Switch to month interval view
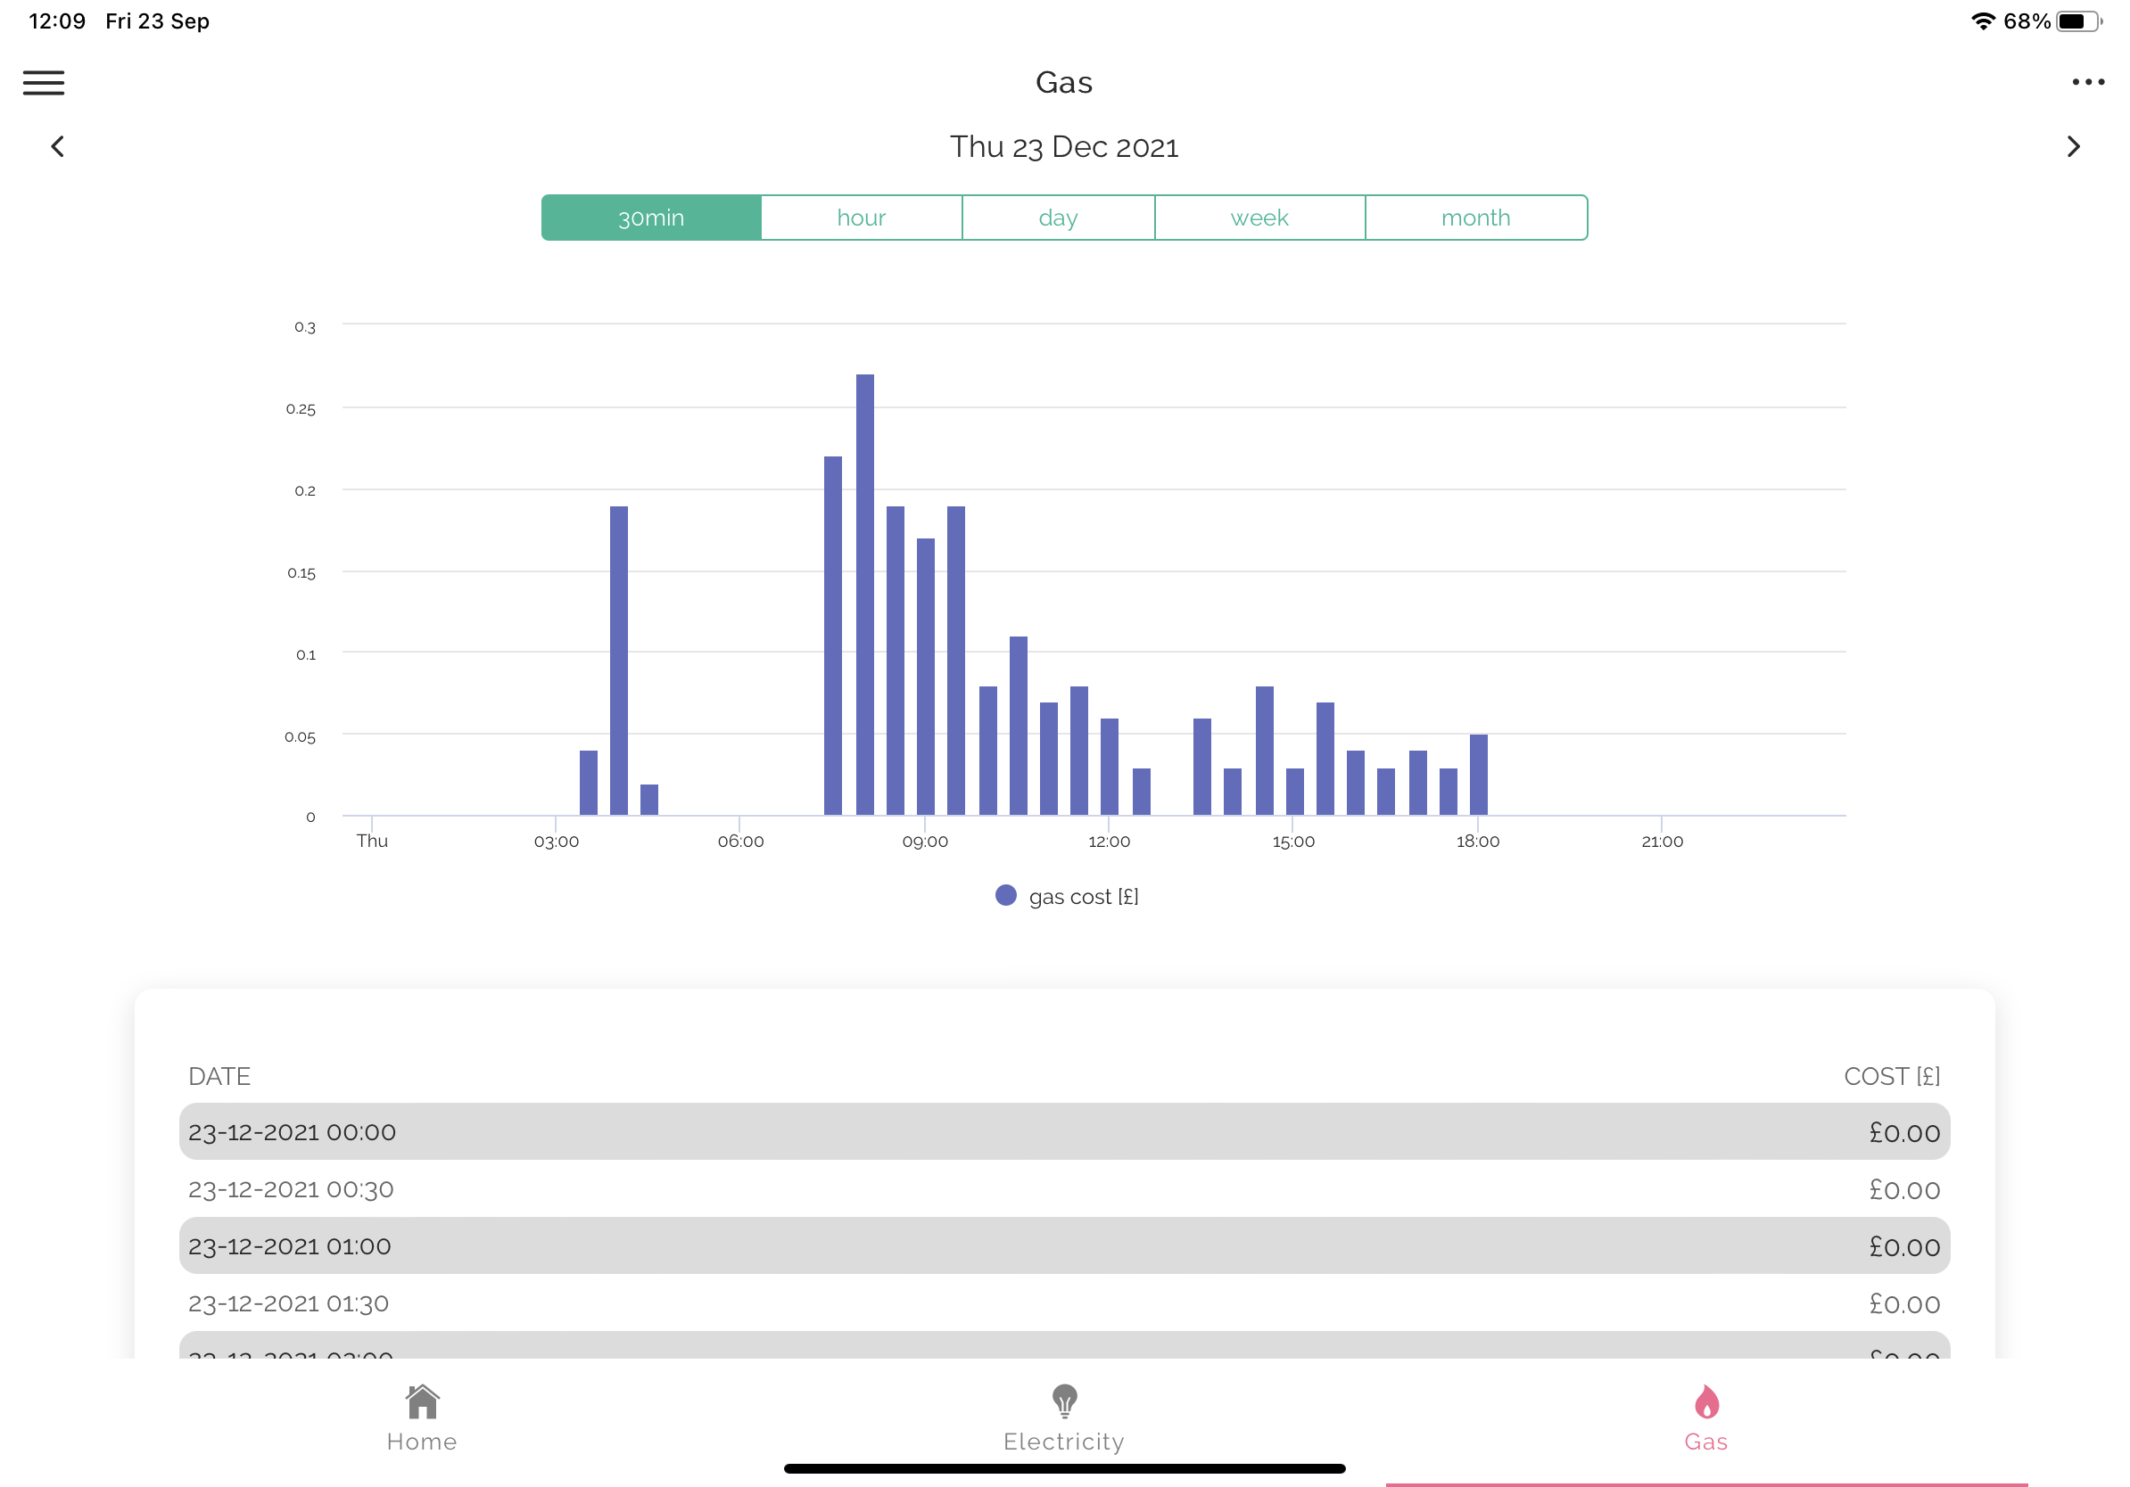2130x1487 pixels. click(1475, 218)
